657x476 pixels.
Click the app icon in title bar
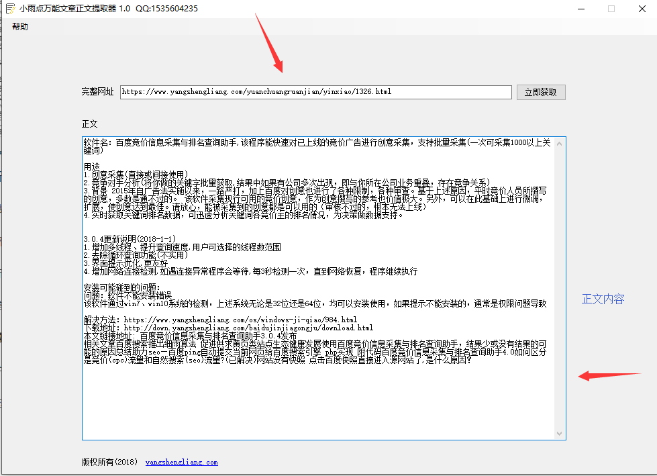[x=11, y=8]
